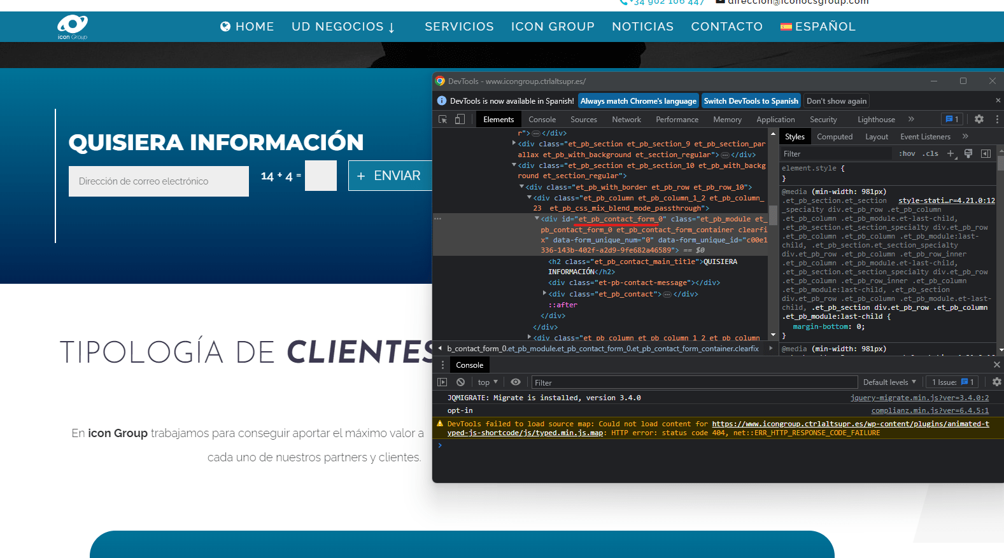Click Don't show again button
1004x558 pixels.
[x=837, y=101]
